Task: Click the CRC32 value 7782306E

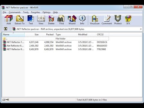Action: 101,49
